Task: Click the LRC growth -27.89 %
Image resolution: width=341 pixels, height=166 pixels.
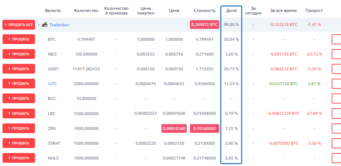Action: (314, 114)
